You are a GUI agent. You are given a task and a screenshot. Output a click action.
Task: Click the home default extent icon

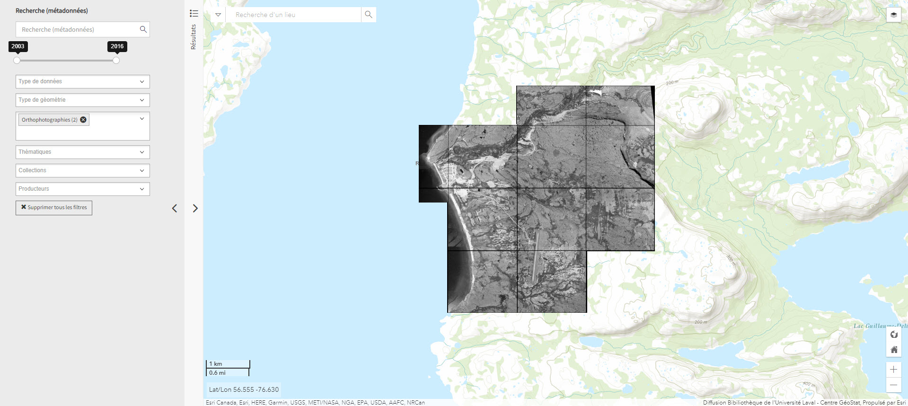[x=894, y=350]
